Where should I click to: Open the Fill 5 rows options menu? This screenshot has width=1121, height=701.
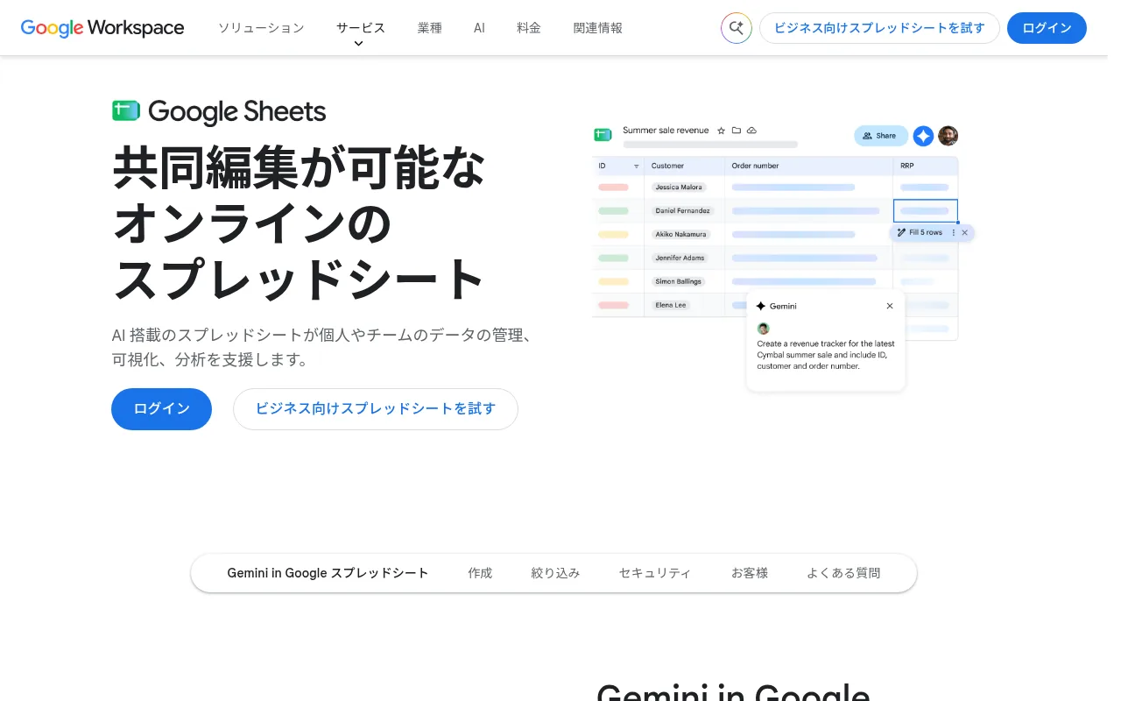(954, 232)
